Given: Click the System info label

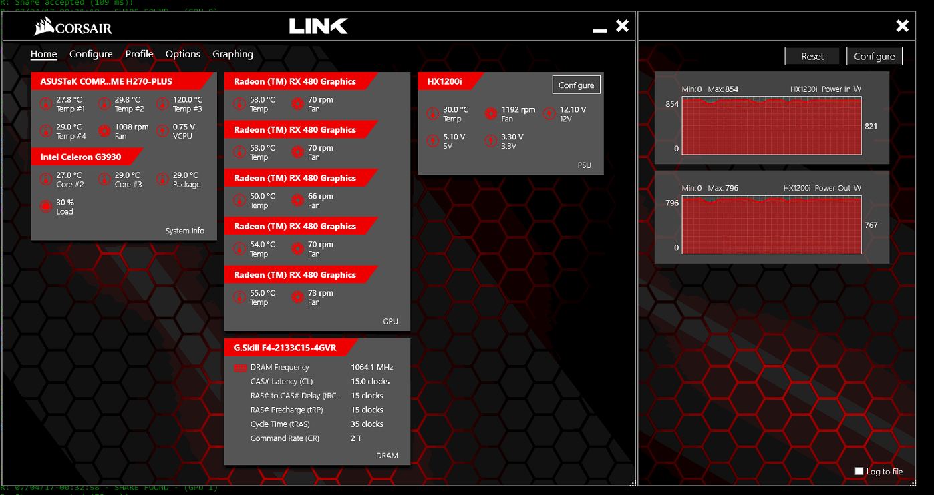Looking at the screenshot, I should [185, 231].
